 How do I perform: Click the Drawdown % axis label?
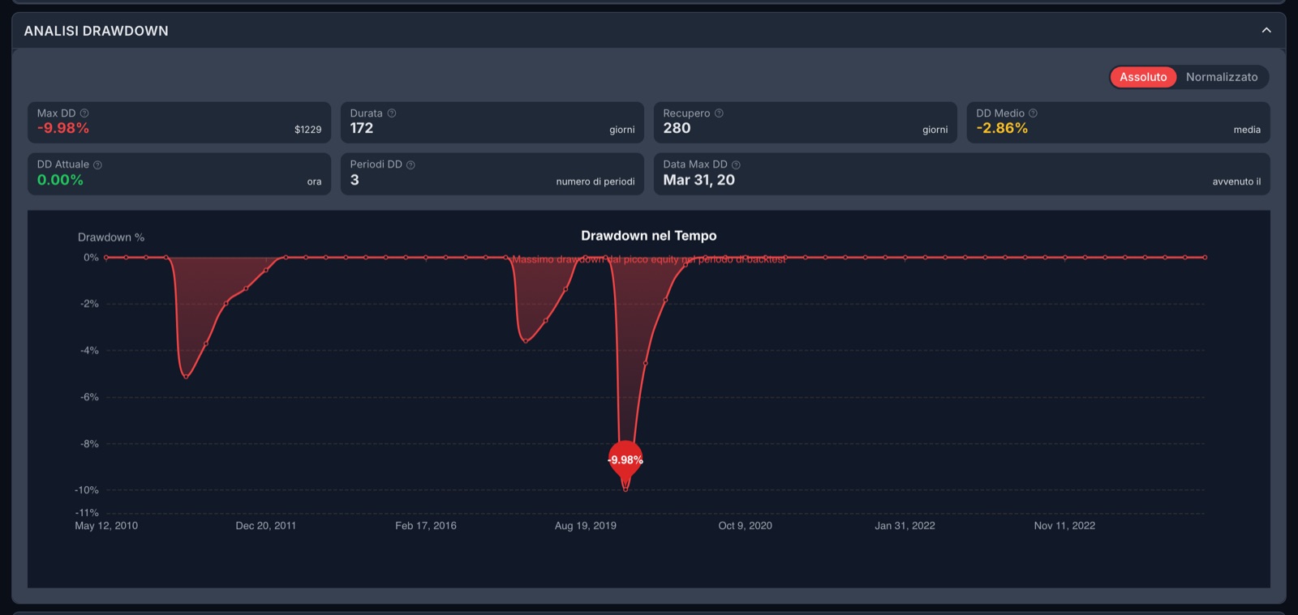coord(111,237)
